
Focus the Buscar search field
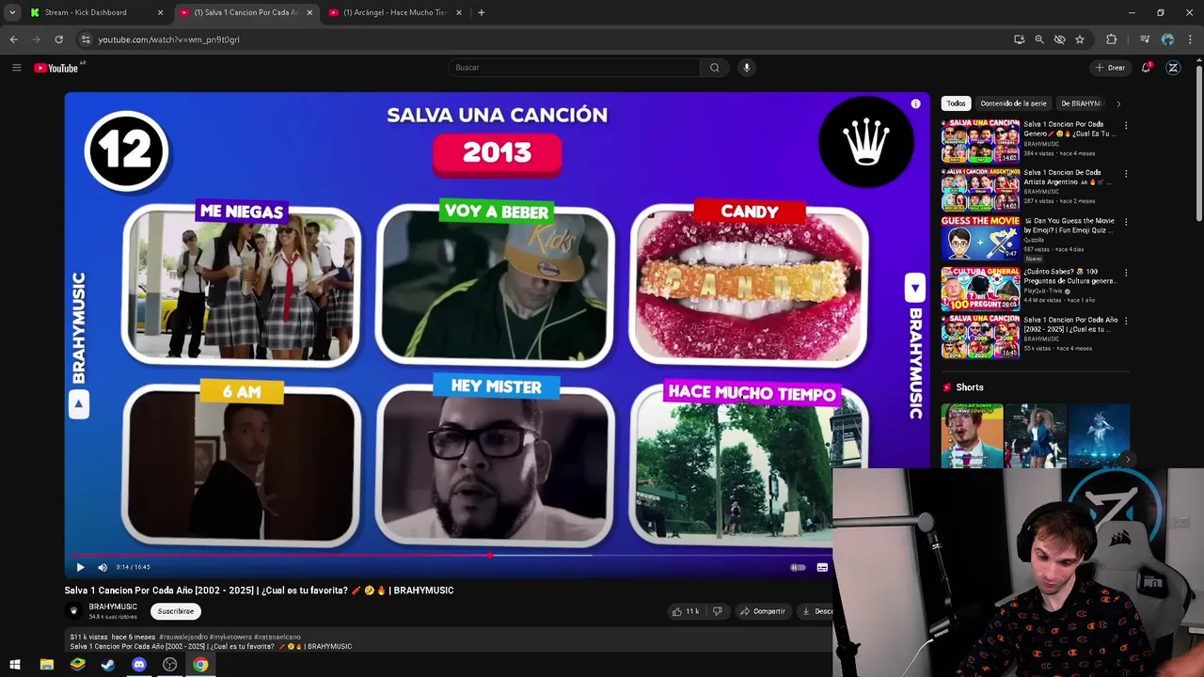tap(575, 68)
